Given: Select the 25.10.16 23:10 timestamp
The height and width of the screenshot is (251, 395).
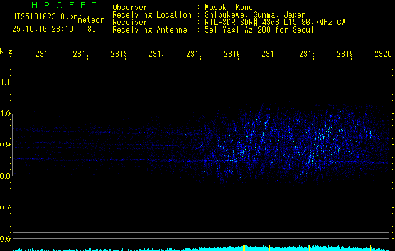Looking at the screenshot, I should (x=43, y=29).
